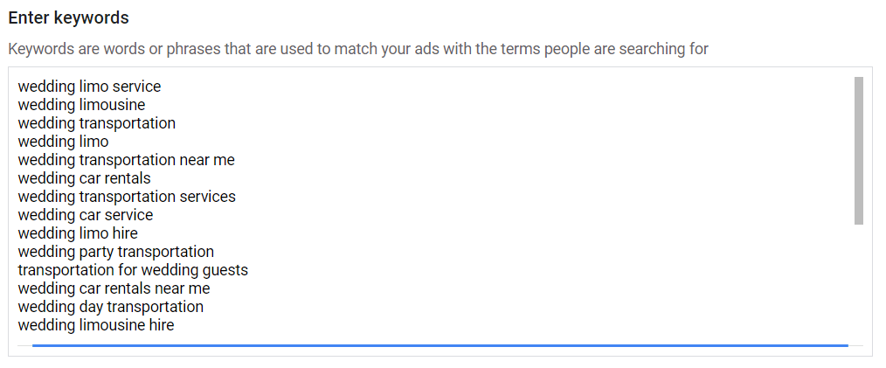
Task: Place cursor on 'wedding transportation services' line
Action: [127, 197]
